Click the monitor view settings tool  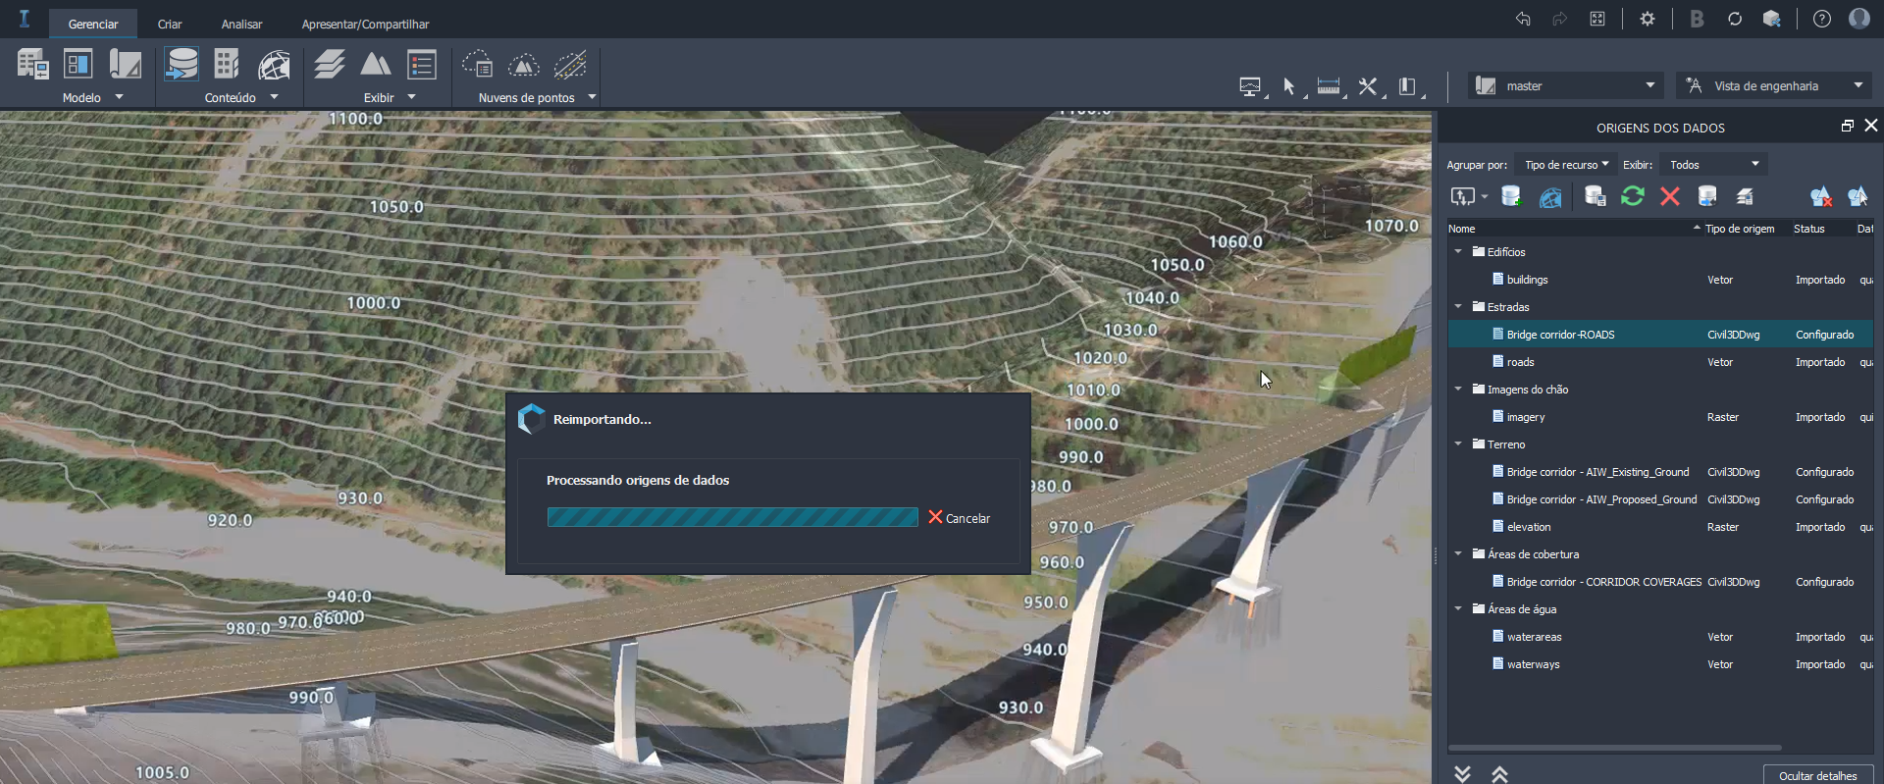tap(1250, 86)
